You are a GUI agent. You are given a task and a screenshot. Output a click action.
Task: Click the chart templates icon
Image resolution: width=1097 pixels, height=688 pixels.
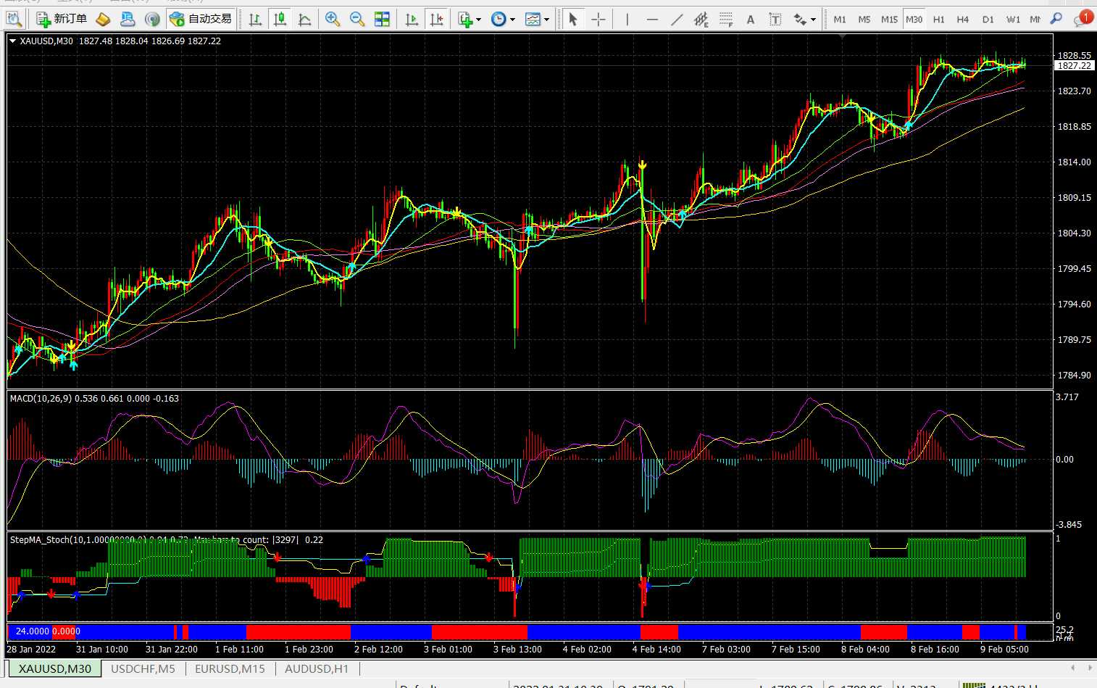click(533, 20)
